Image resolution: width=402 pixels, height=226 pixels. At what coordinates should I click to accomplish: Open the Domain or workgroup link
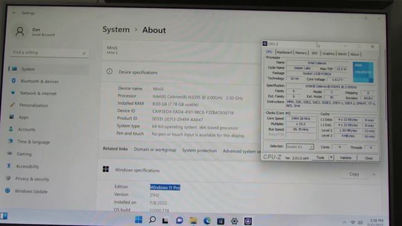point(155,149)
